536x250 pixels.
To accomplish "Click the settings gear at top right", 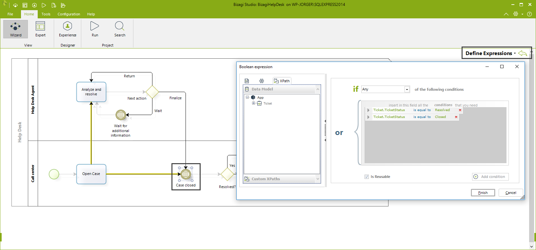I will (516, 14).
